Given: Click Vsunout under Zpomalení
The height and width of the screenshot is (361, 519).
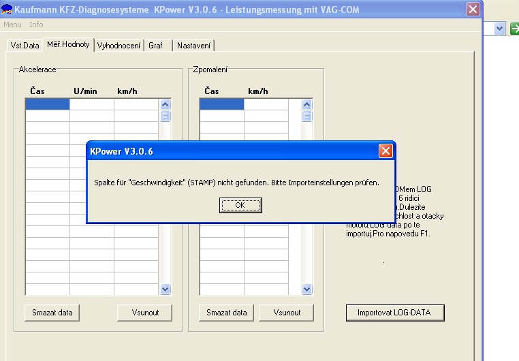Looking at the screenshot, I should [x=286, y=313].
